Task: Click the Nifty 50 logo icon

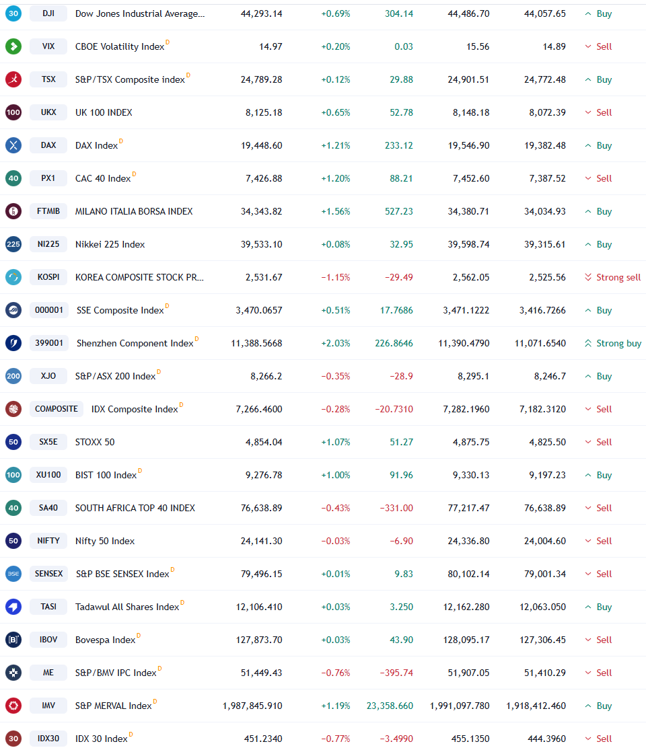Action: click(13, 541)
